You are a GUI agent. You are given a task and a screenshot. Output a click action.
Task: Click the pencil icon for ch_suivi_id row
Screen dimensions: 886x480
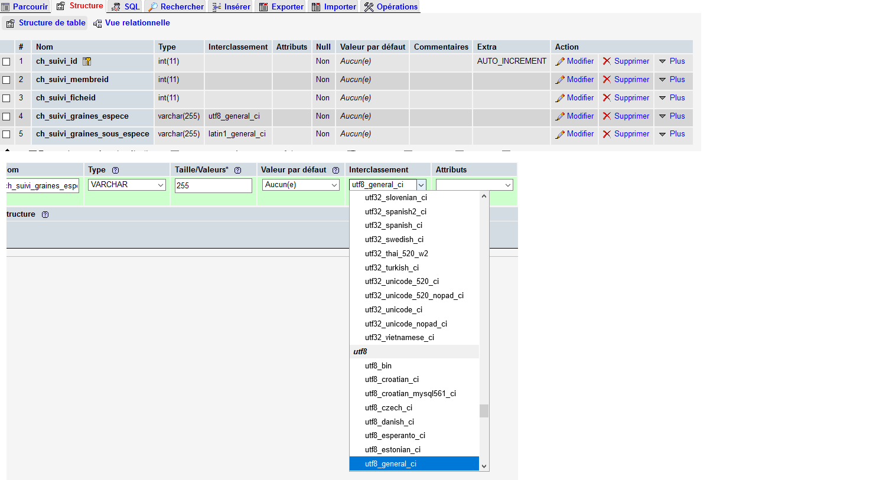click(x=560, y=61)
